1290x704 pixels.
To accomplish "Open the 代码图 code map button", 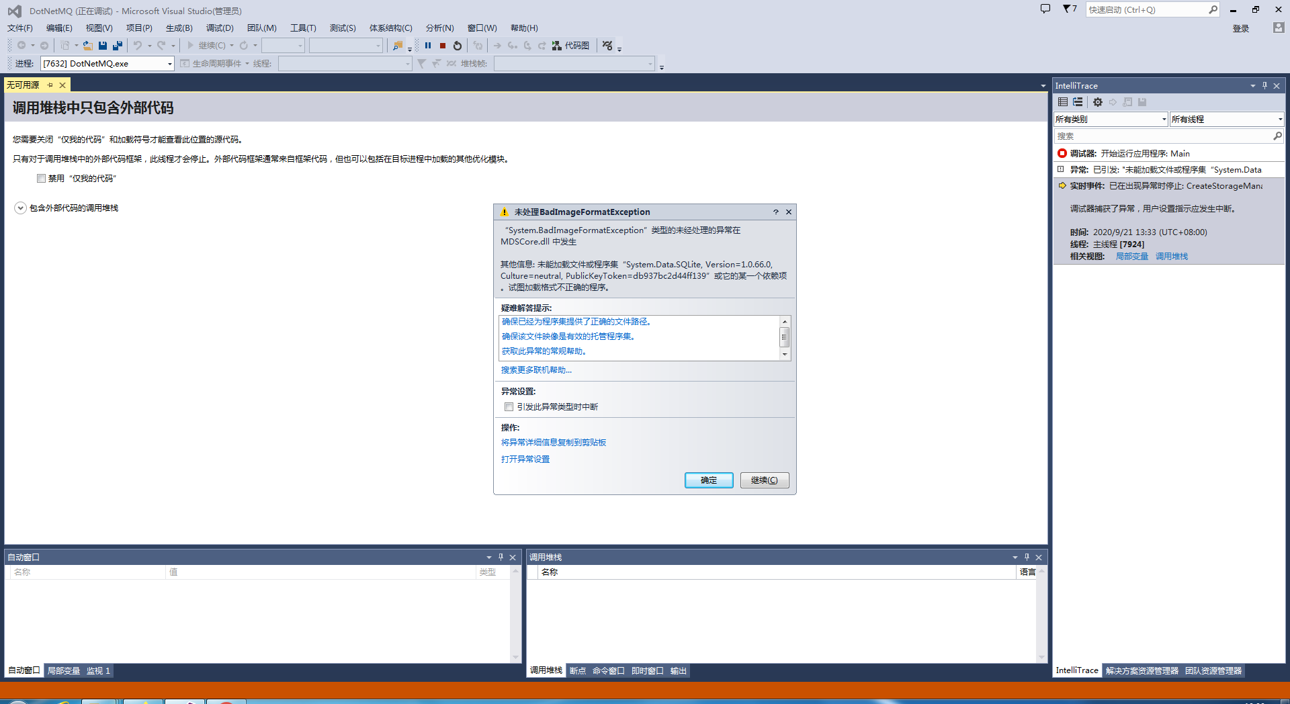I will [x=570, y=46].
